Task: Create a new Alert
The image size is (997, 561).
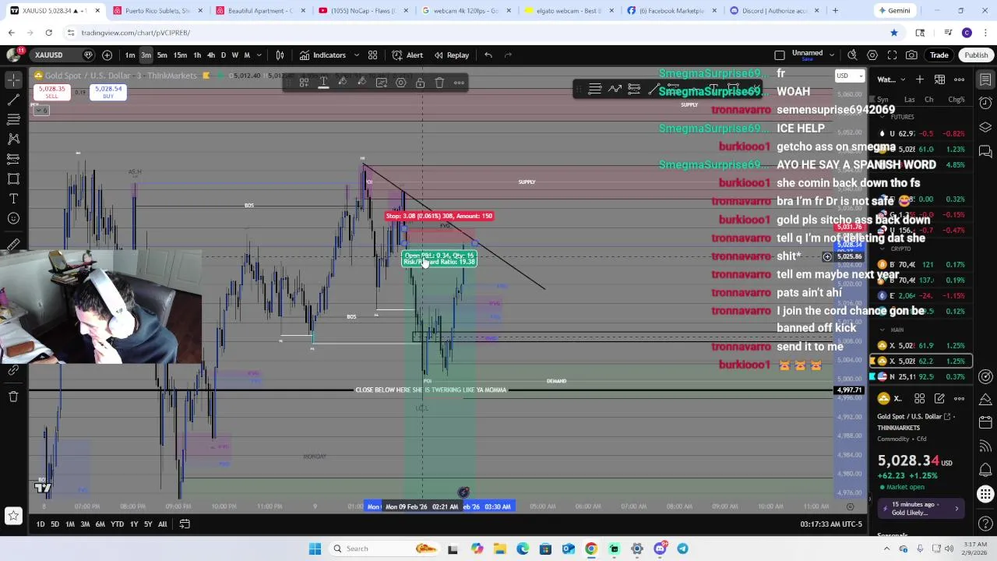Action: 407,55
